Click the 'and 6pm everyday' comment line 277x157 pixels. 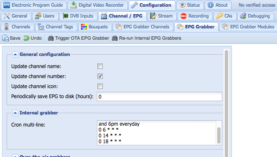[119, 124]
